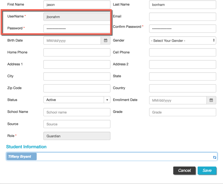
Task: Open the Select Your Gender dropdown
Action: pyautogui.click(x=183, y=41)
